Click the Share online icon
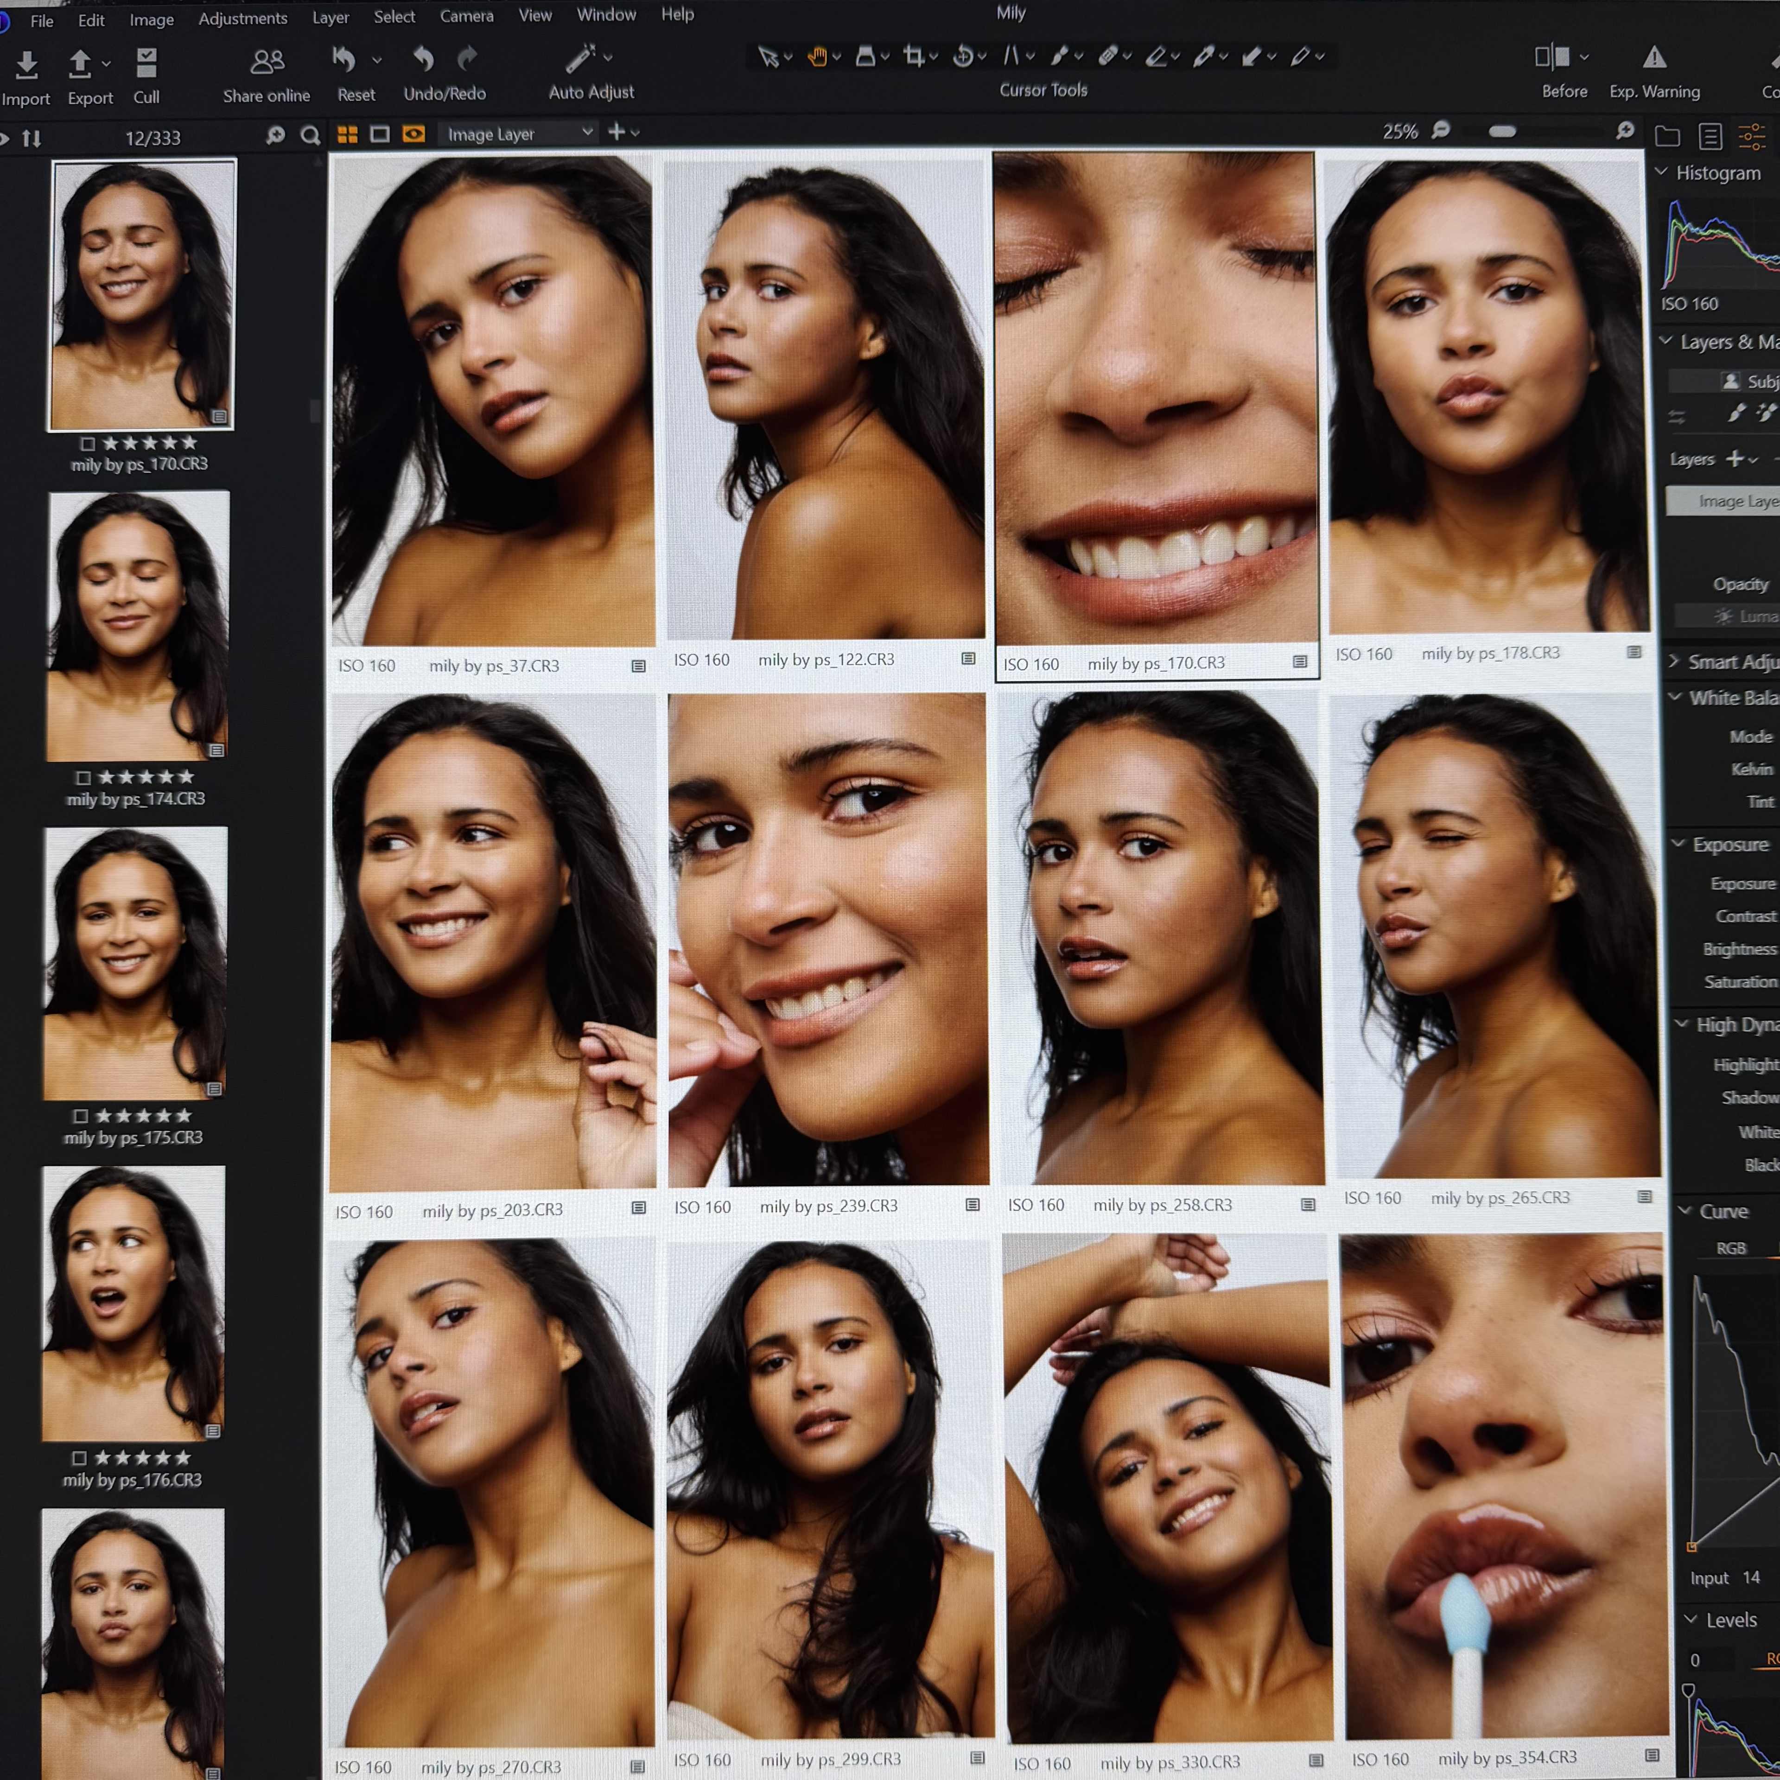 coord(267,62)
